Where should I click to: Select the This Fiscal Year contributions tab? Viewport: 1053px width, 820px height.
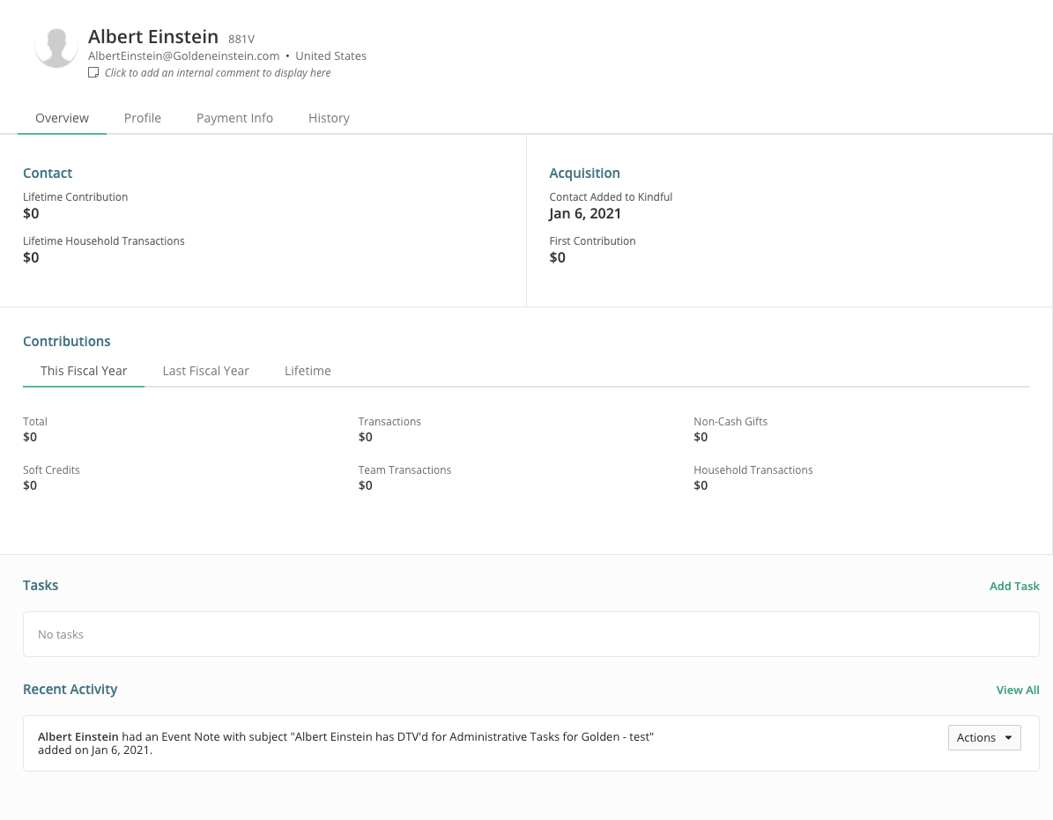(84, 371)
